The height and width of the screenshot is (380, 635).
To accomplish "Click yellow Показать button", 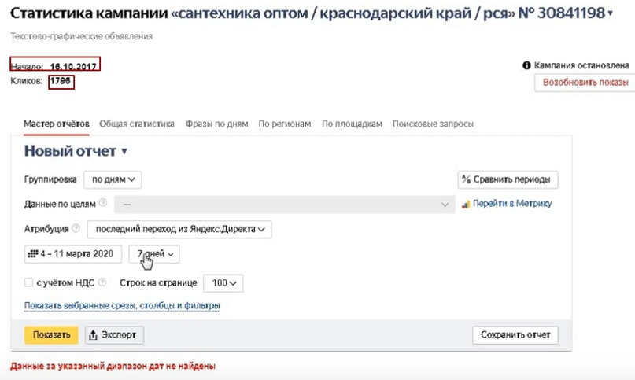I will [x=51, y=335].
